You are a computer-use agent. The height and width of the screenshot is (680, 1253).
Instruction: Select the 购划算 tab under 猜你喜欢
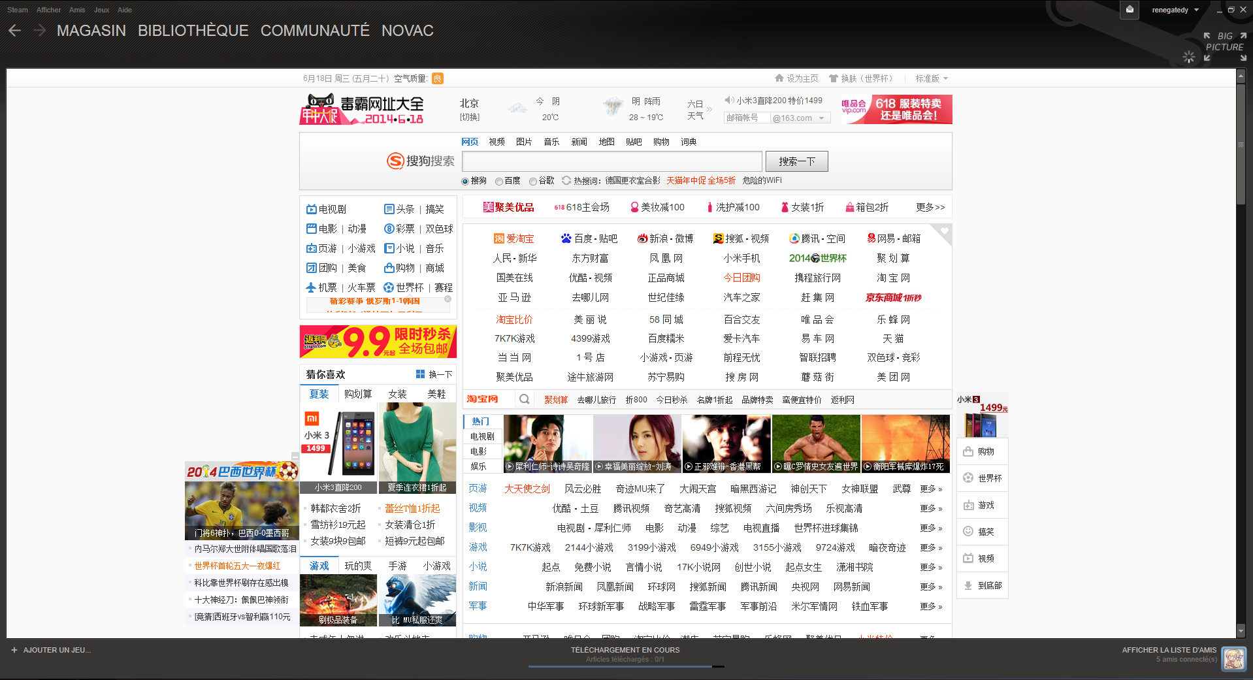point(358,394)
